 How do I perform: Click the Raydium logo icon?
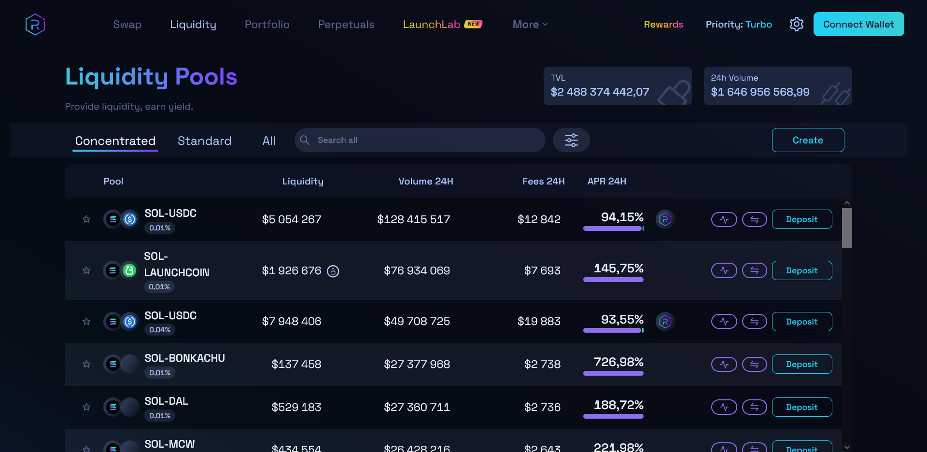point(35,24)
